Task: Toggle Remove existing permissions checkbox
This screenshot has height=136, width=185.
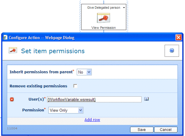Action: tap(75, 86)
